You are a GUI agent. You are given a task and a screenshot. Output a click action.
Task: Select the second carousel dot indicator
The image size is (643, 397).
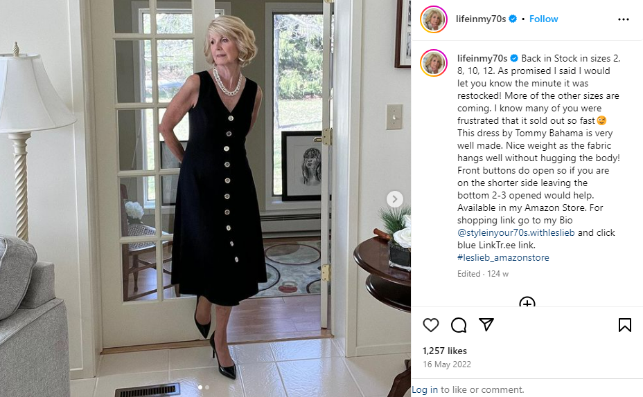(207, 387)
